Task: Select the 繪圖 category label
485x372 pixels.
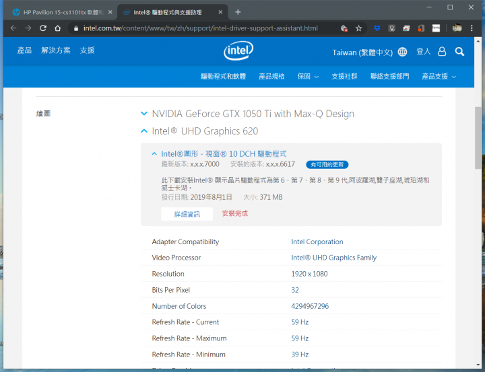Action: click(43, 114)
